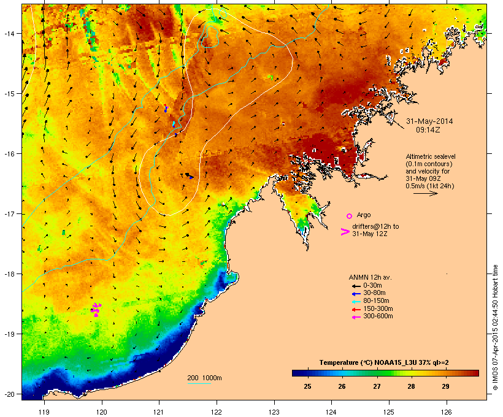Viewport: 503px width, 417px height.
Task: Click longitude axis label 124
Action: tap(331, 412)
